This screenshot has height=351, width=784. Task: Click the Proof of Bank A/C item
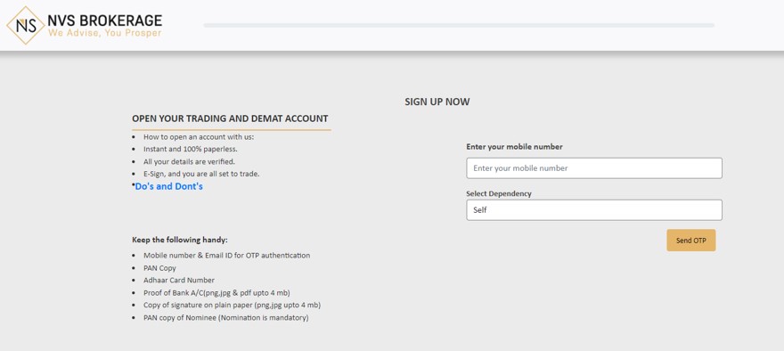click(216, 293)
